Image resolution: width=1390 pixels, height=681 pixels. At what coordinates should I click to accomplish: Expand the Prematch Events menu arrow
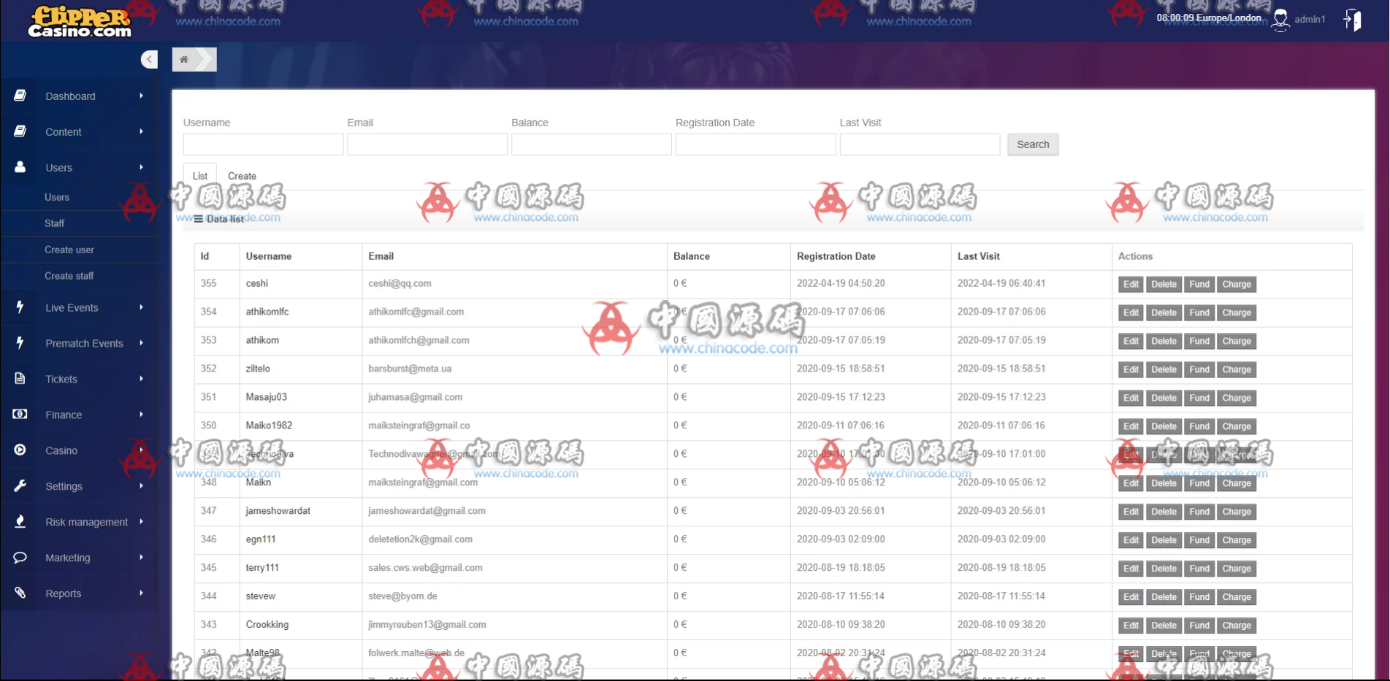tap(142, 343)
